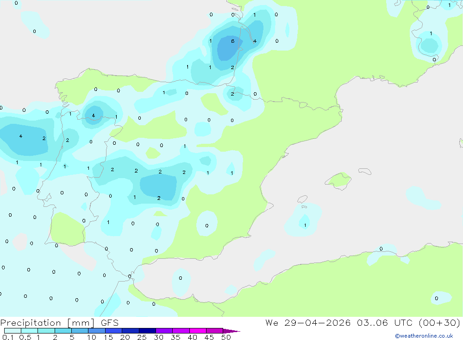Click the 20–25 mm dark blue legend swatch

[131, 331]
